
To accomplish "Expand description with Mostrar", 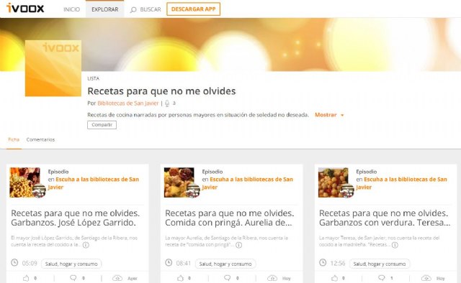I will tap(329, 115).
